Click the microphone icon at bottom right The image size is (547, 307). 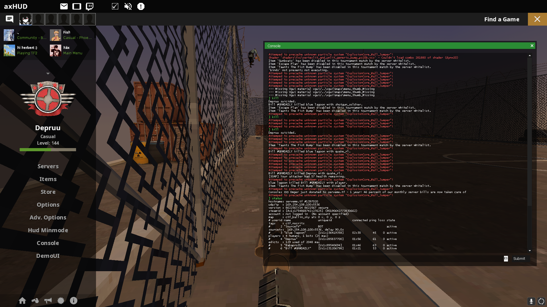coord(531,301)
